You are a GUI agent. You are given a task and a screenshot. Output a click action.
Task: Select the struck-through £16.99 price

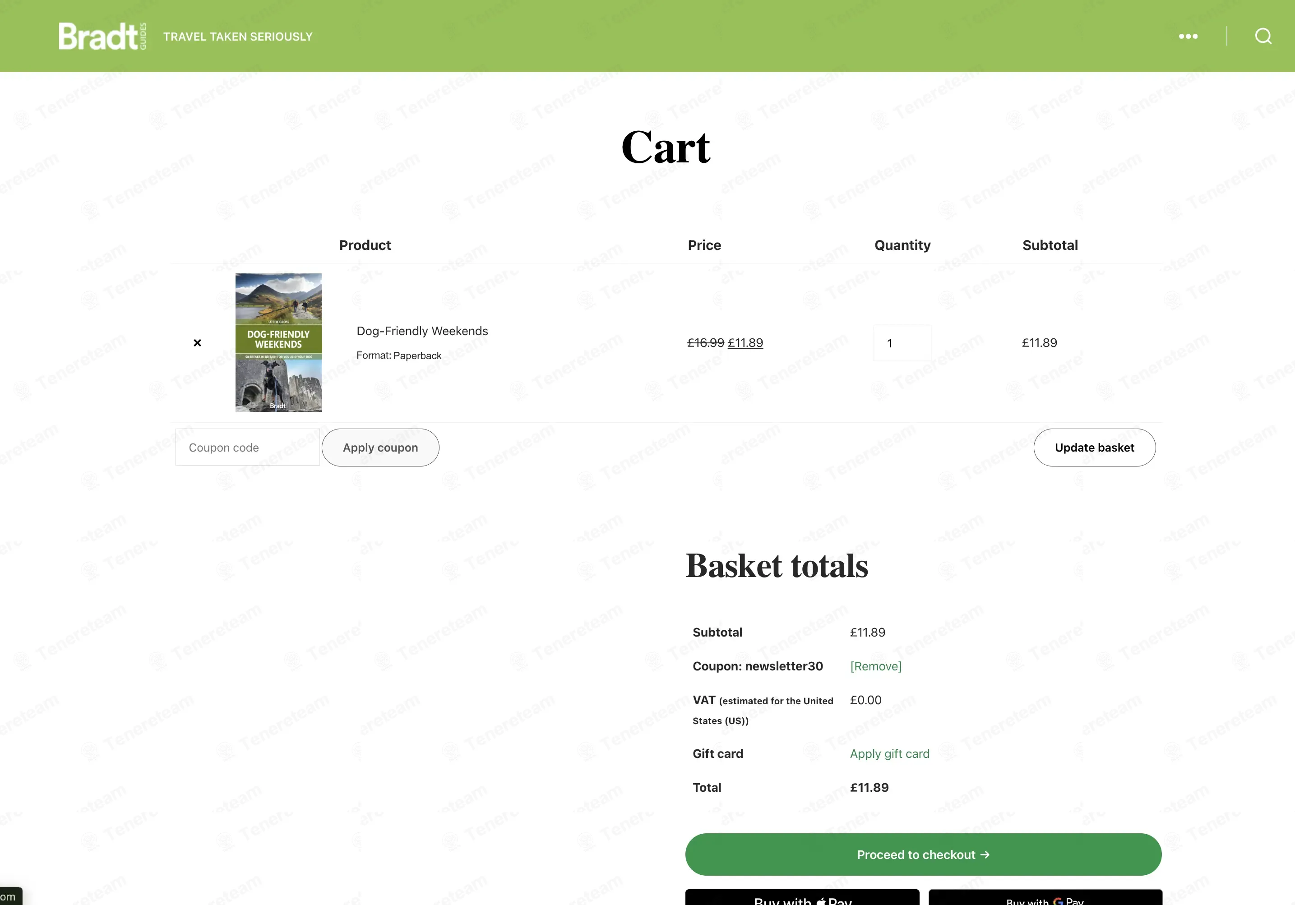pos(705,343)
